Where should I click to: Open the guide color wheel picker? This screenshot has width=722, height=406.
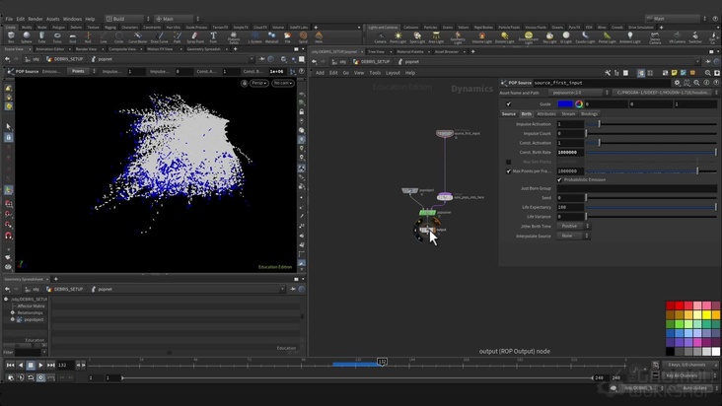click(x=579, y=103)
